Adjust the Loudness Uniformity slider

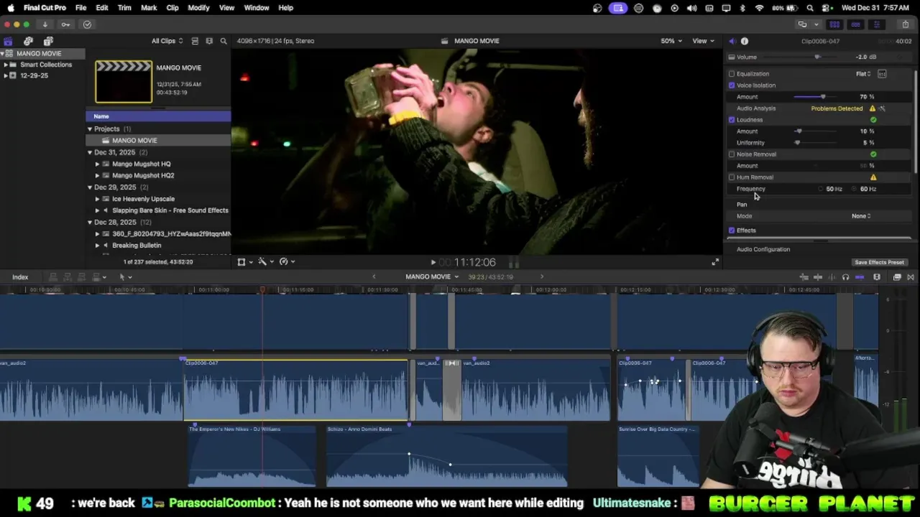pos(797,143)
